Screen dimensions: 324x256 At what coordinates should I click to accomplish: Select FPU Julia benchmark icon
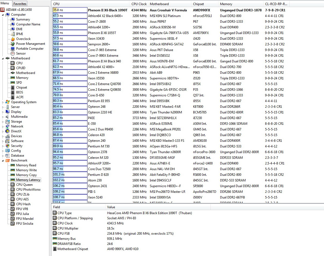pyautogui.click(x=12, y=214)
